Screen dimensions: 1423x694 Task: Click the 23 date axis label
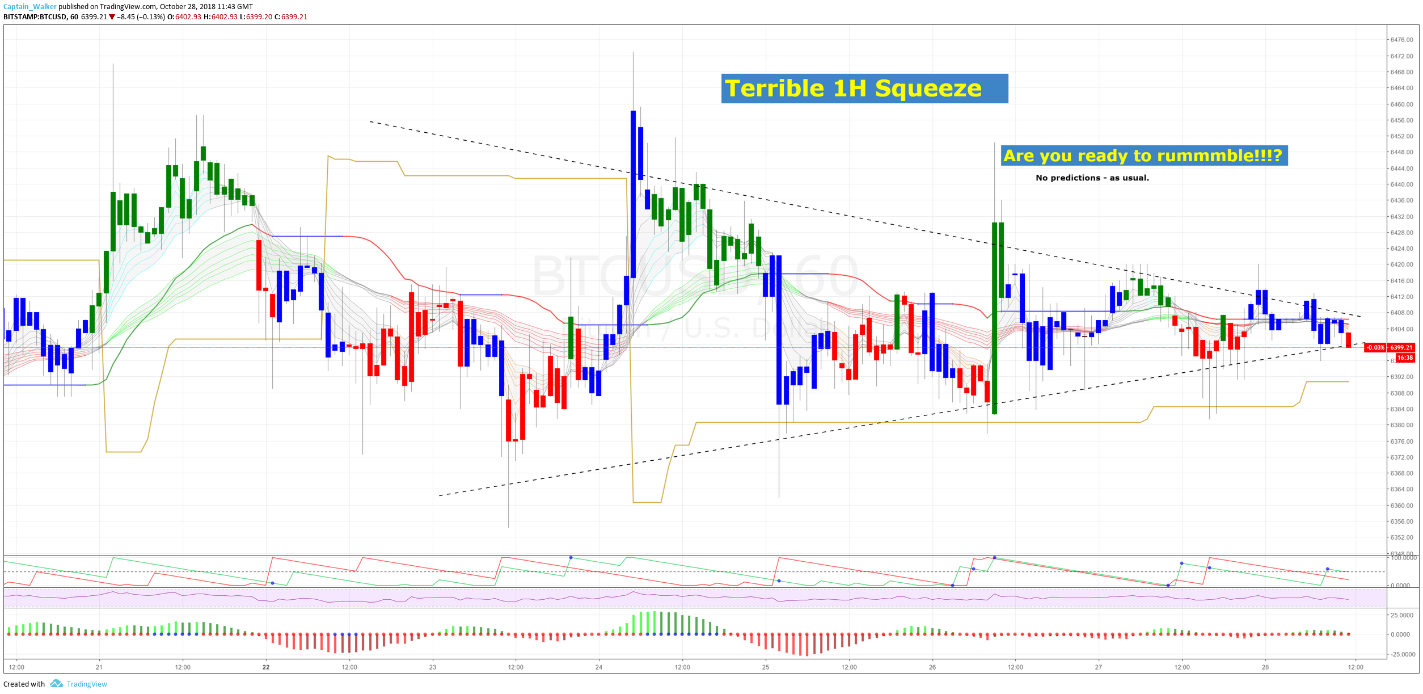pos(433,667)
